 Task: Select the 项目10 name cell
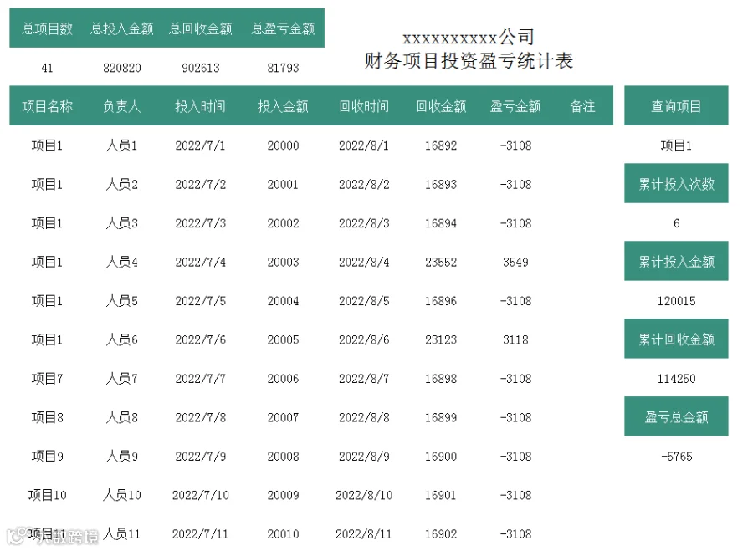pyautogui.click(x=47, y=495)
